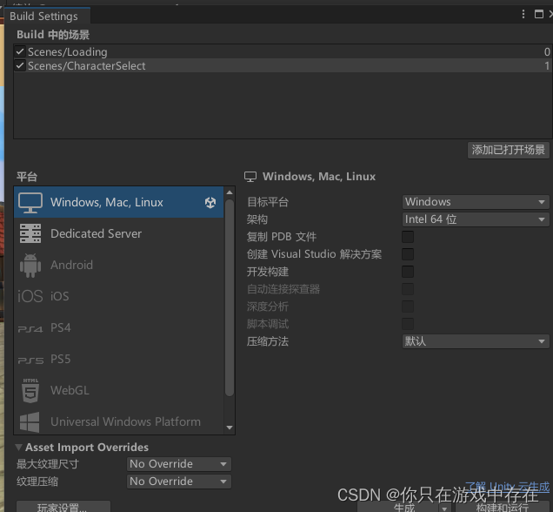Click the 添加已打开场景 button
Image resolution: width=553 pixels, height=512 pixels.
coord(509,150)
